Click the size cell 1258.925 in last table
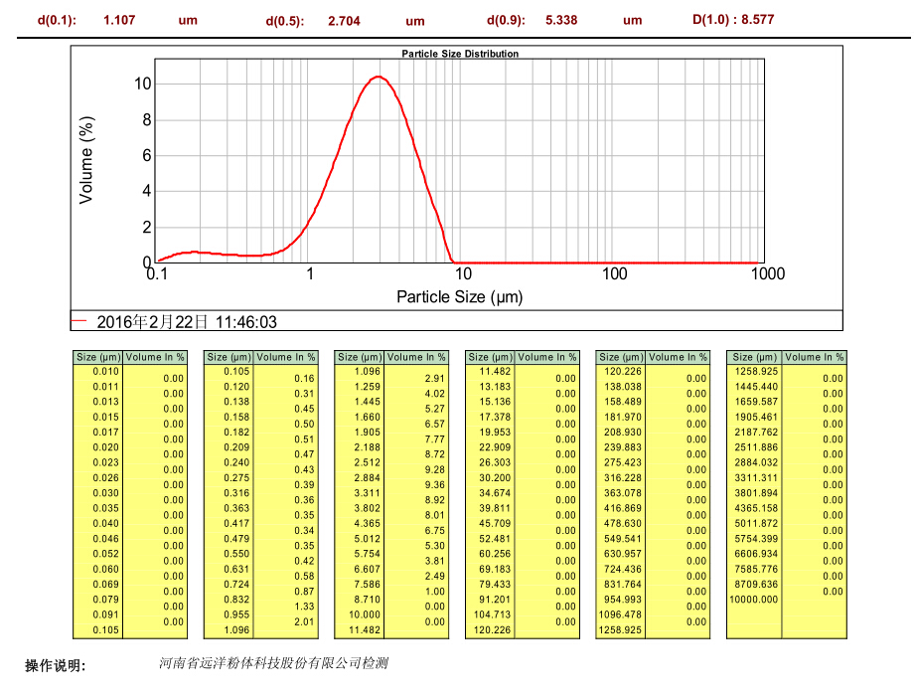915x699 pixels. click(754, 371)
